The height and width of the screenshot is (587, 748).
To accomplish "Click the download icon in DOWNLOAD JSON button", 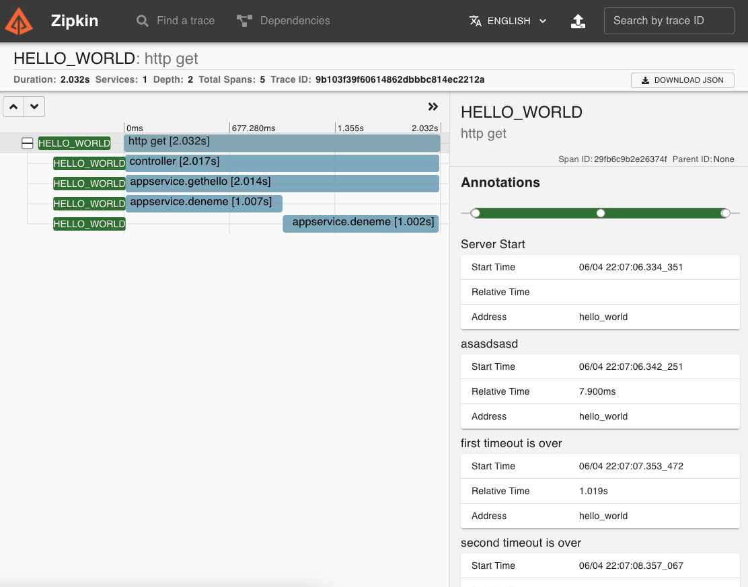I will [645, 80].
